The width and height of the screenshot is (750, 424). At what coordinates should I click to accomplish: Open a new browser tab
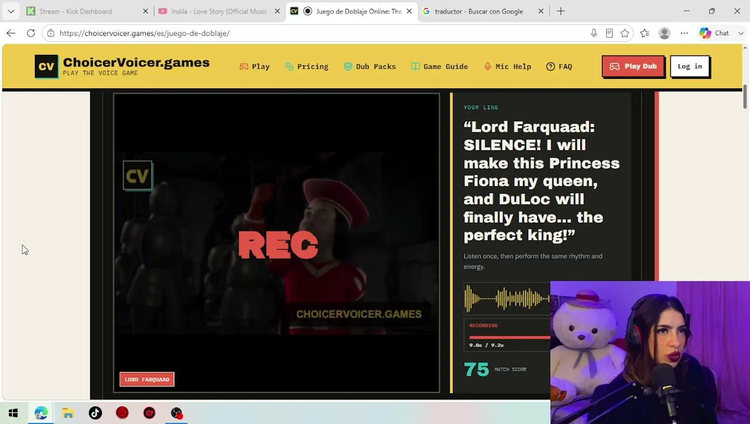[561, 11]
